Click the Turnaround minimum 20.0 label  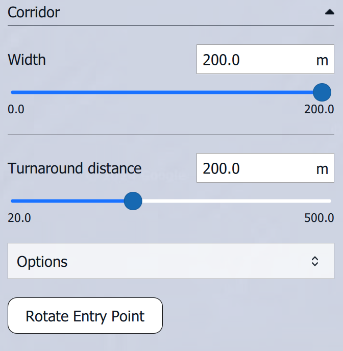(19, 218)
